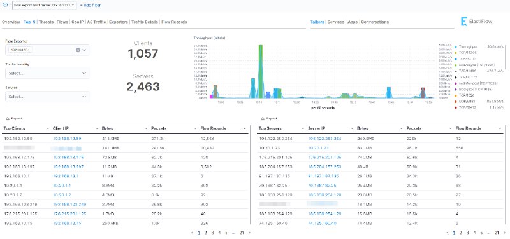Screen dimensions: 510x239
Task: Open the Traffic Locality dropdown
Action: tap(47, 73)
